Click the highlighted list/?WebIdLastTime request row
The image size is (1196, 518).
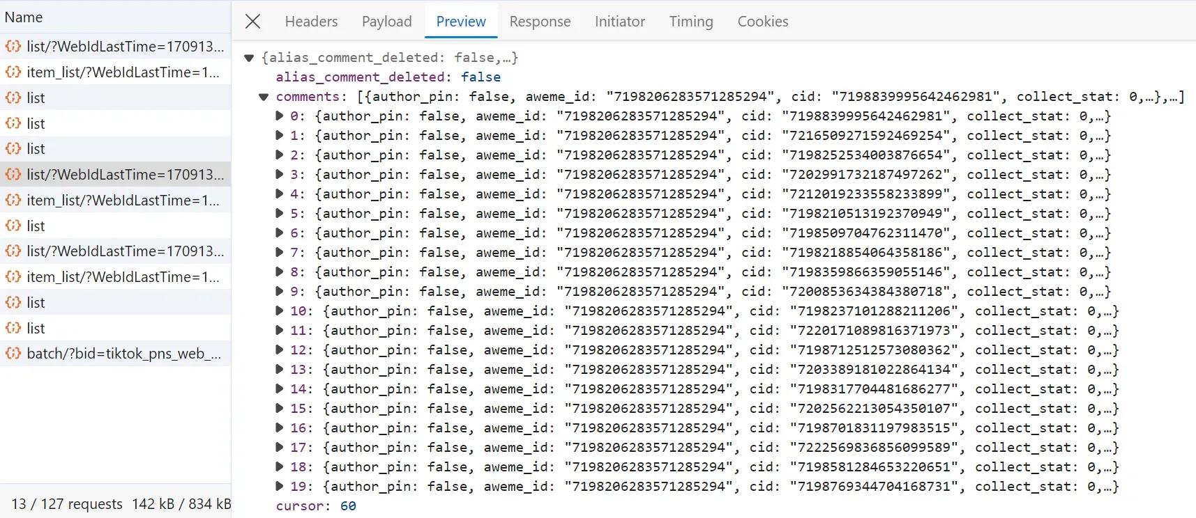115,174
